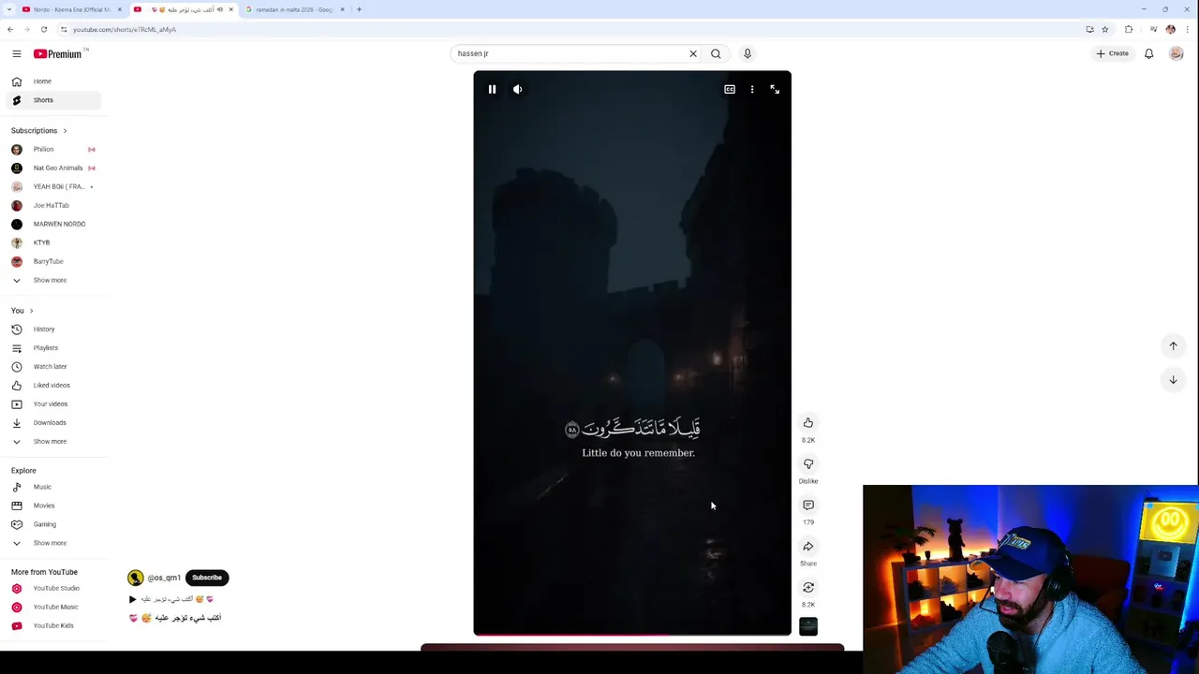Screen dimensions: 1199x674
Task: Enter fullscreen mode on the Short
Action: (775, 90)
